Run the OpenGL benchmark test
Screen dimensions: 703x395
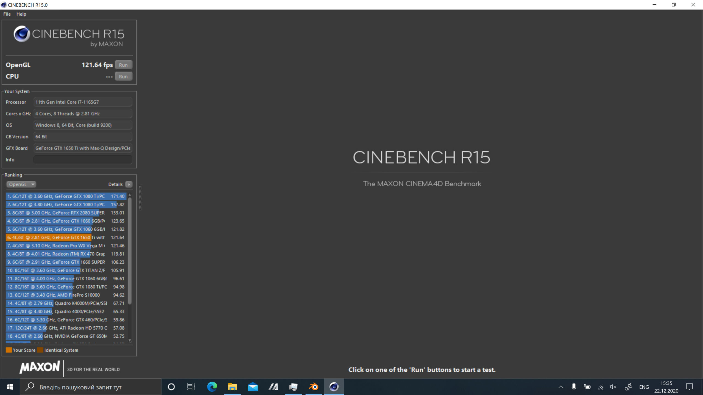123,65
